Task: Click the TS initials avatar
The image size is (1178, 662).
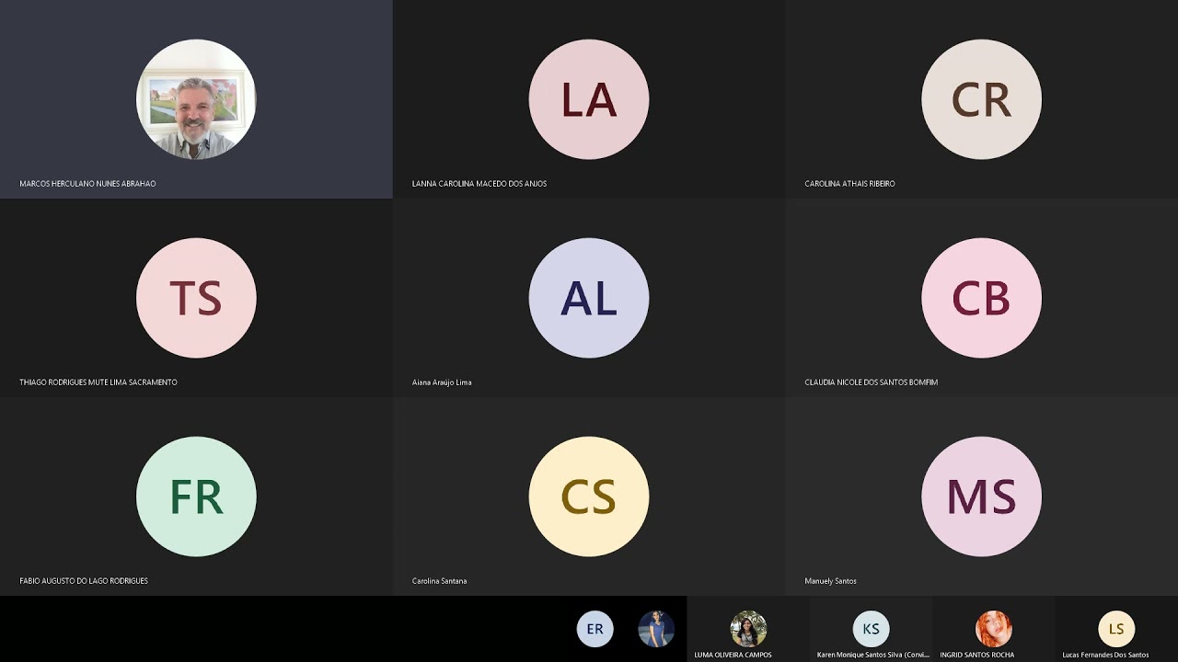Action: point(196,298)
